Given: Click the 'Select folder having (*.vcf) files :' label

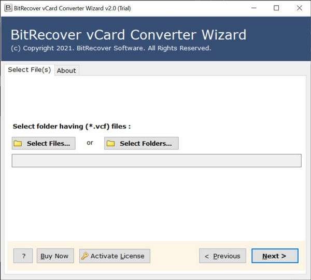Looking at the screenshot, I should pyautogui.click(x=72, y=127).
